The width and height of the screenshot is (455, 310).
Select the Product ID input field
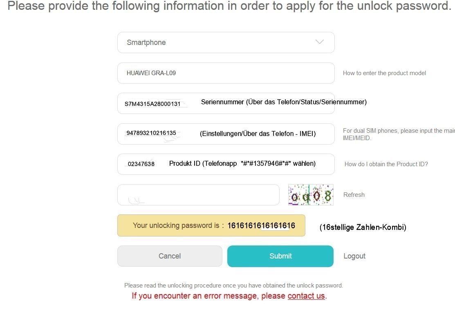tap(226, 164)
